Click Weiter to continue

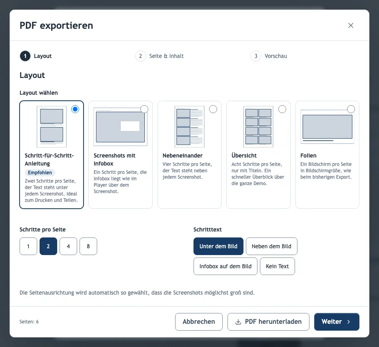337,322
